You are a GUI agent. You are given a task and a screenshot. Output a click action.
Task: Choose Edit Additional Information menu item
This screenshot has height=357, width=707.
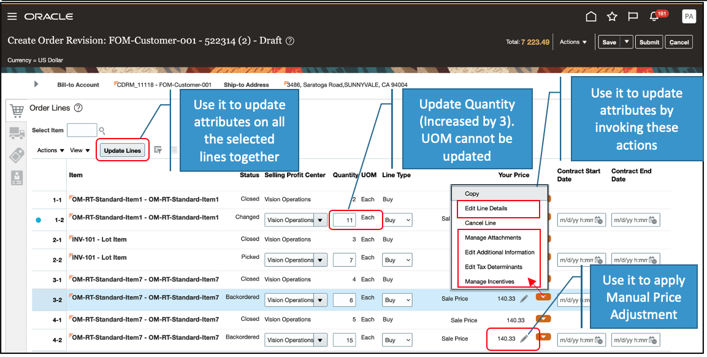500,252
